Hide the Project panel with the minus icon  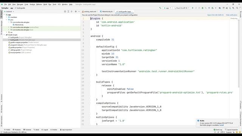pos(79,11)
